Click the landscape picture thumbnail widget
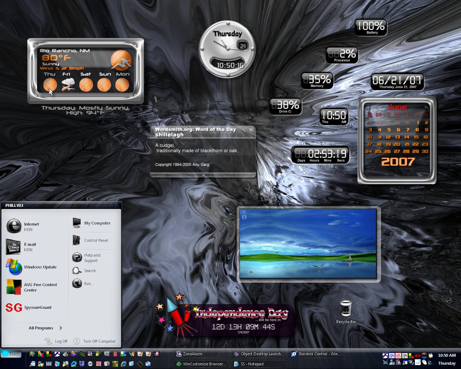Screen dimensions: 461x369 [308, 244]
